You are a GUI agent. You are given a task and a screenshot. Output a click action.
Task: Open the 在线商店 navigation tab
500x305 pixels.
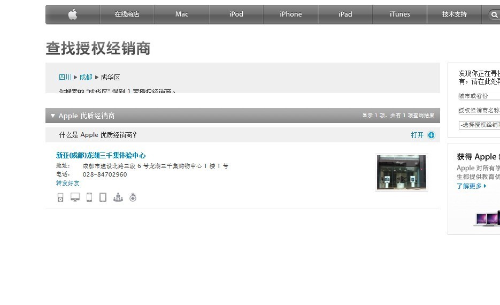(x=127, y=14)
